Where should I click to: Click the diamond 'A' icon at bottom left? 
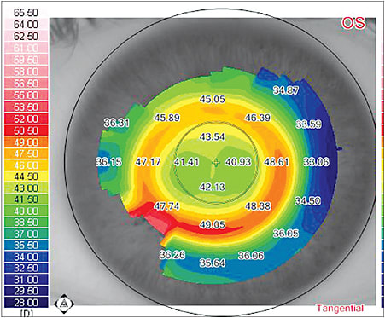(64, 304)
